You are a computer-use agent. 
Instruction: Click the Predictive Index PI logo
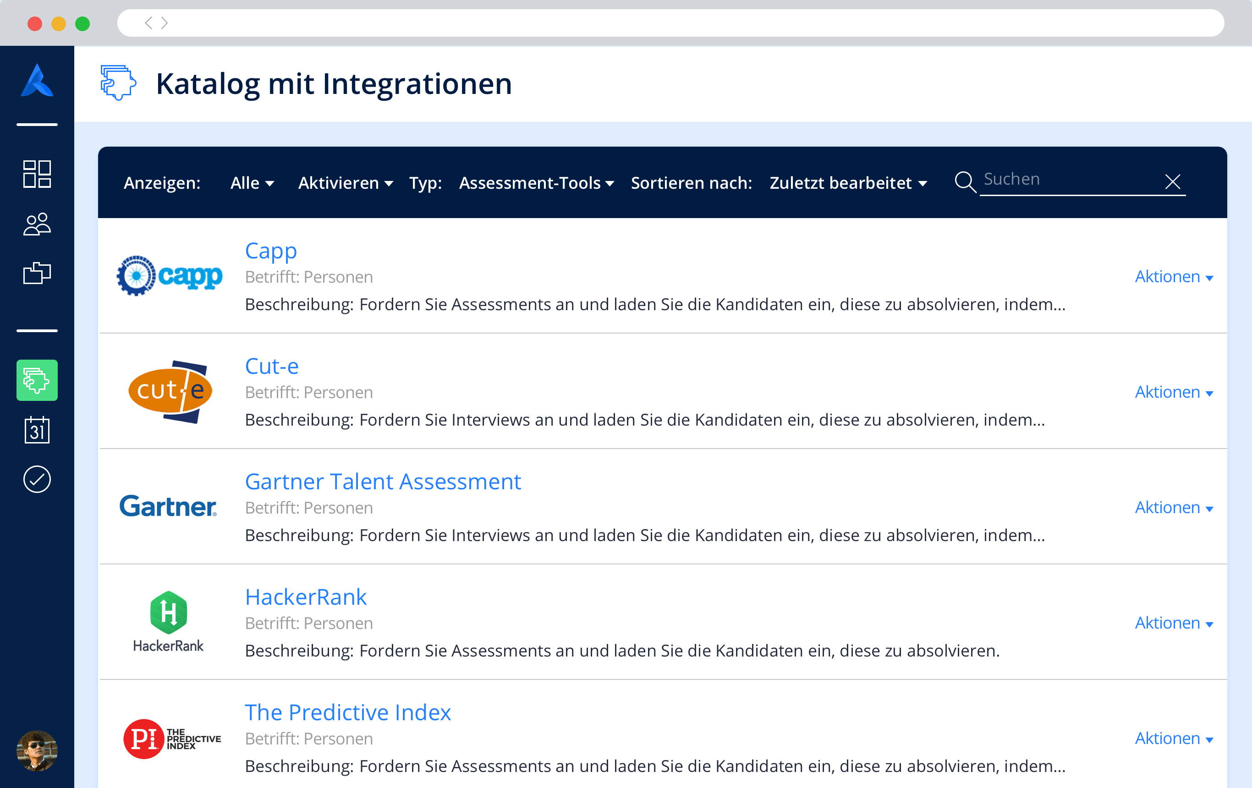tap(172, 739)
